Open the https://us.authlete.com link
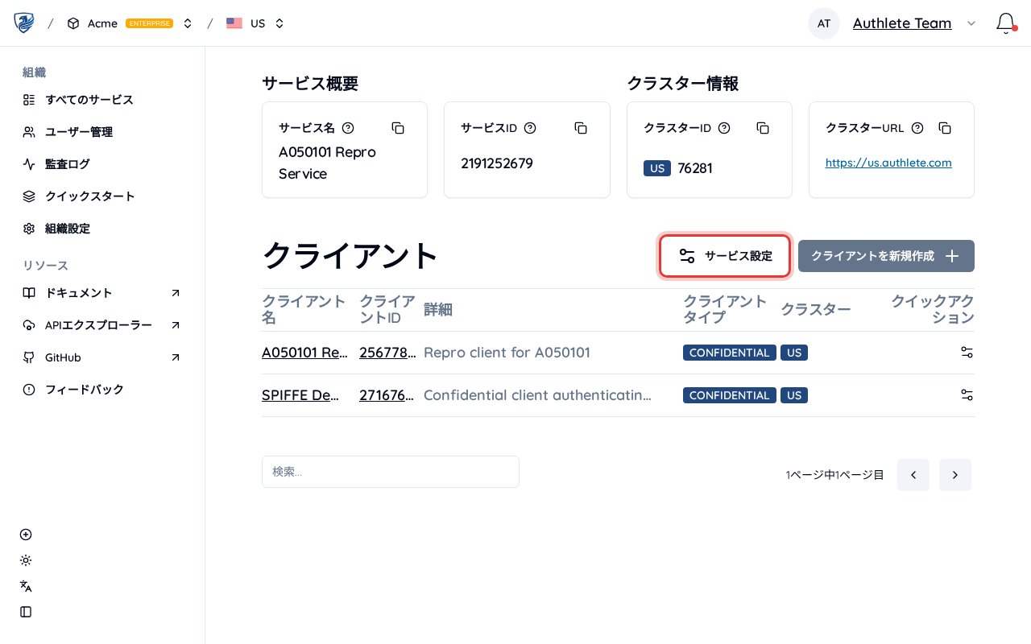Image resolution: width=1031 pixels, height=644 pixels. [888, 163]
